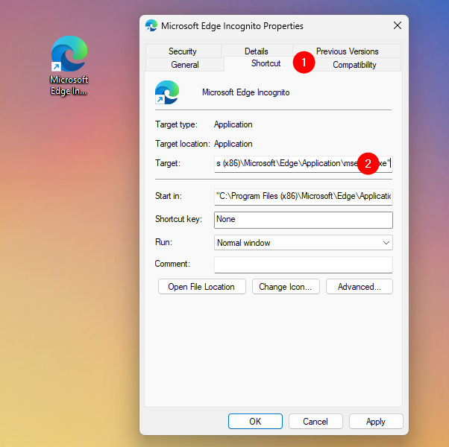Screen dimensions: 449x447
Task: Expand the Run dropdown showing Normal window
Action: [304, 243]
